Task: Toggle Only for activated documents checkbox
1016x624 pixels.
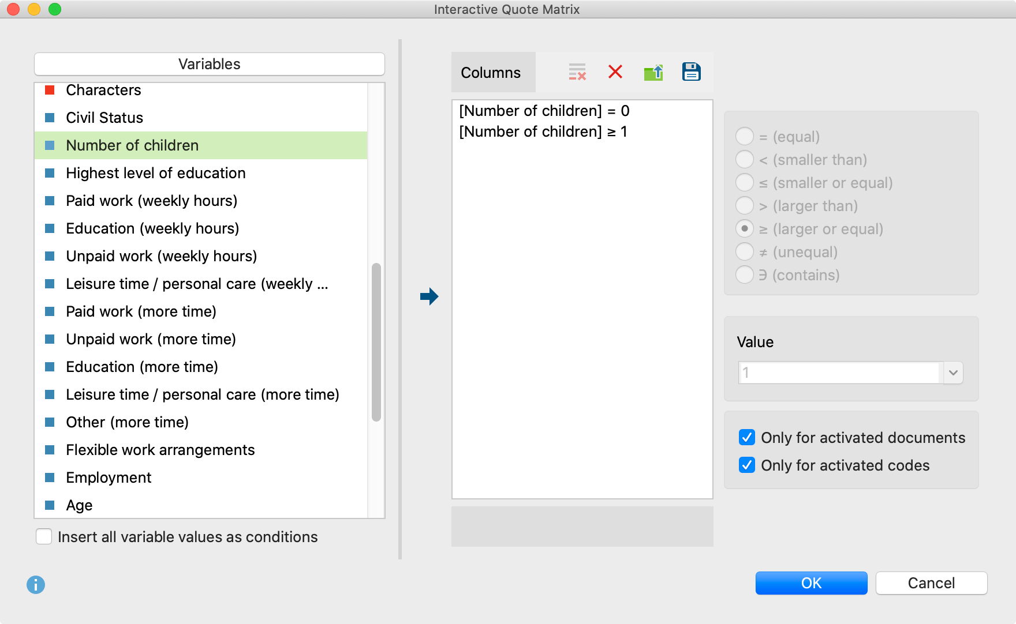Action: [x=747, y=438]
